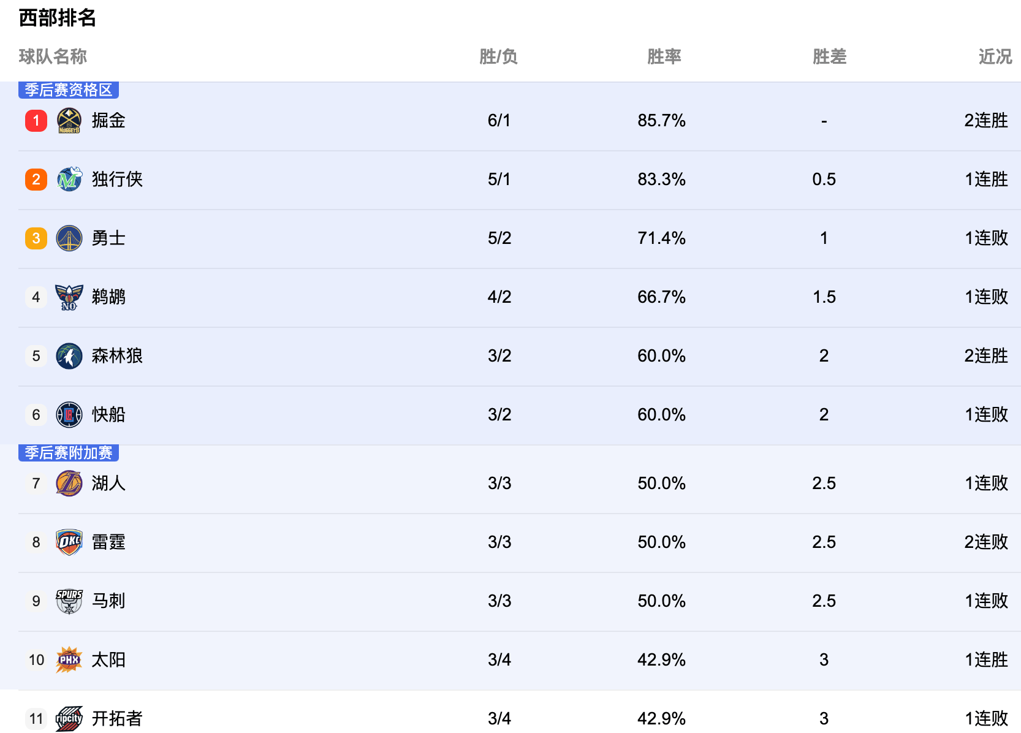Click the 胜/负 column header
Viewport: 1021px width, 733px height.
[x=499, y=57]
